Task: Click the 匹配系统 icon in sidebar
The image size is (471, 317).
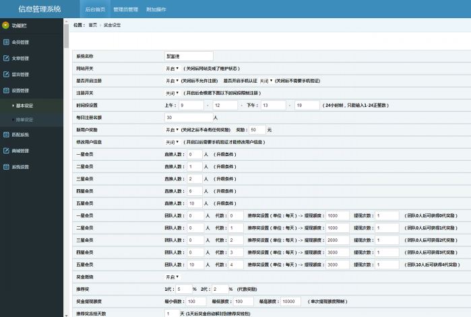Action: point(6,135)
